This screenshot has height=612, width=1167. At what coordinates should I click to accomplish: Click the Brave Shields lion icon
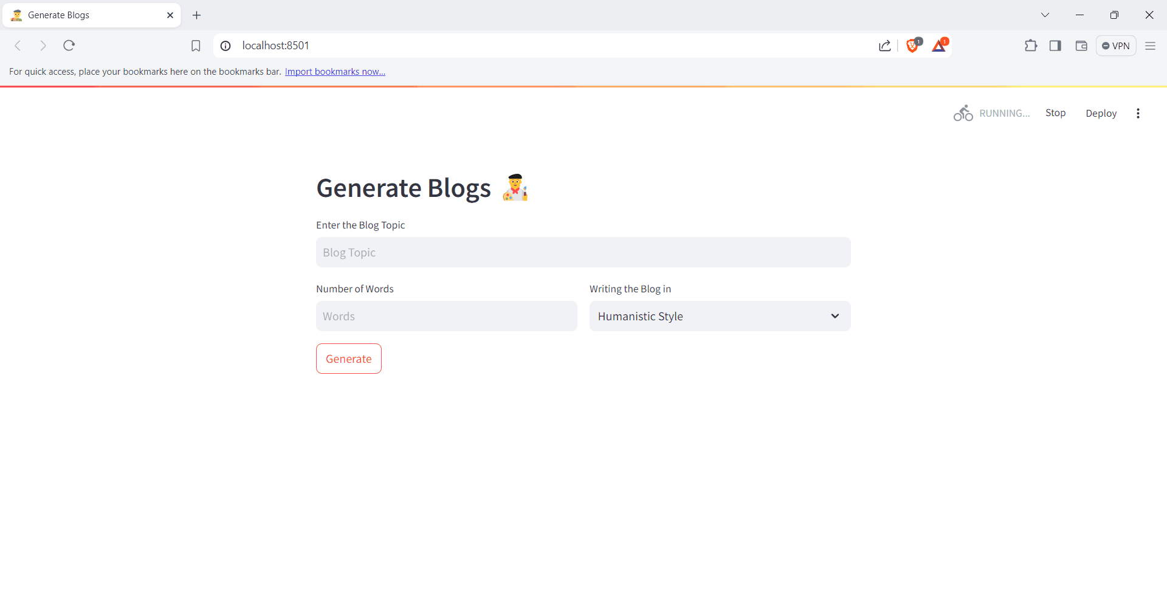(912, 46)
